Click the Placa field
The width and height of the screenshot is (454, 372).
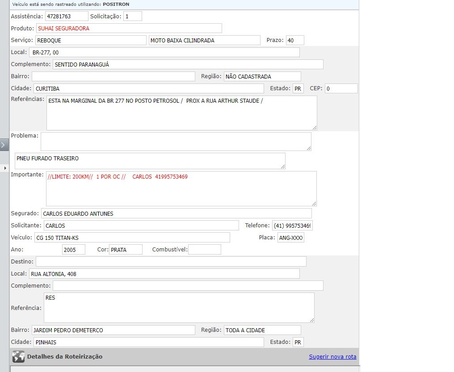click(x=290, y=238)
